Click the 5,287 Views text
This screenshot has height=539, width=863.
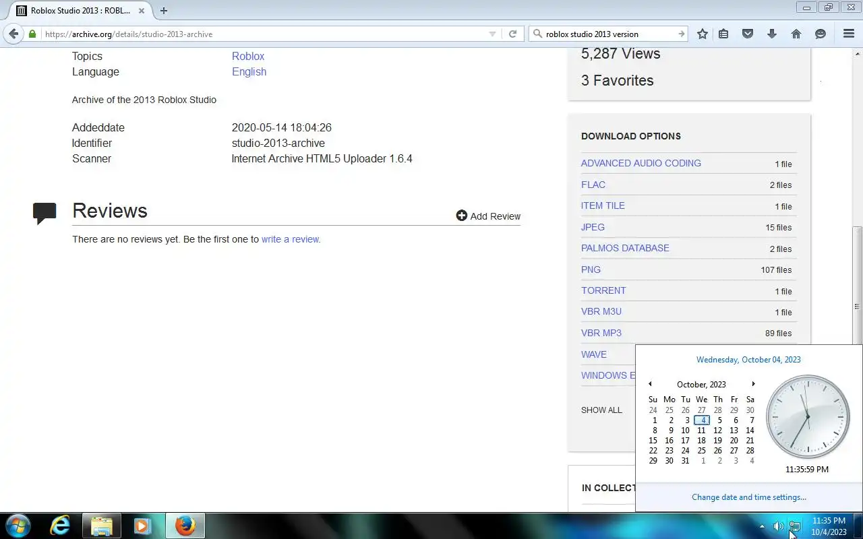621,54
